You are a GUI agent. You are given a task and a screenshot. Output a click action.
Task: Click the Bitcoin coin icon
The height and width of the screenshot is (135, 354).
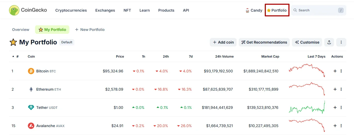pos(31,71)
